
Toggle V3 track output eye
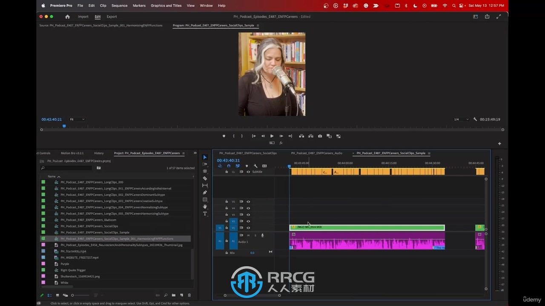tap(248, 215)
